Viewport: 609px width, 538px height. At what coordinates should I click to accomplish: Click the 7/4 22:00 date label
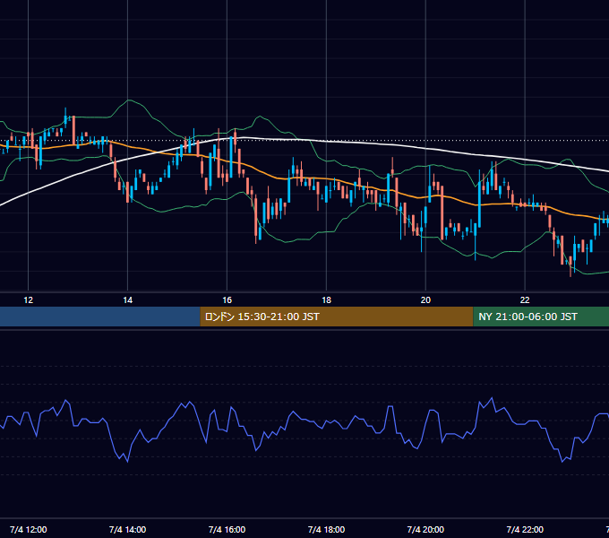point(525,529)
